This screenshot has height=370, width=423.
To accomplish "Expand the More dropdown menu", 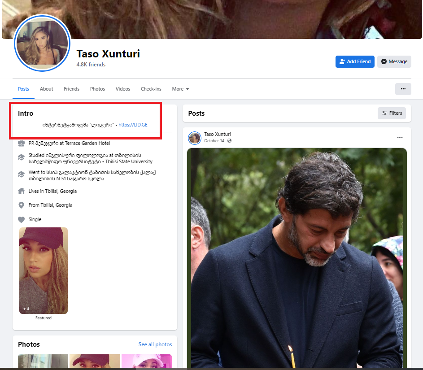I will point(180,89).
